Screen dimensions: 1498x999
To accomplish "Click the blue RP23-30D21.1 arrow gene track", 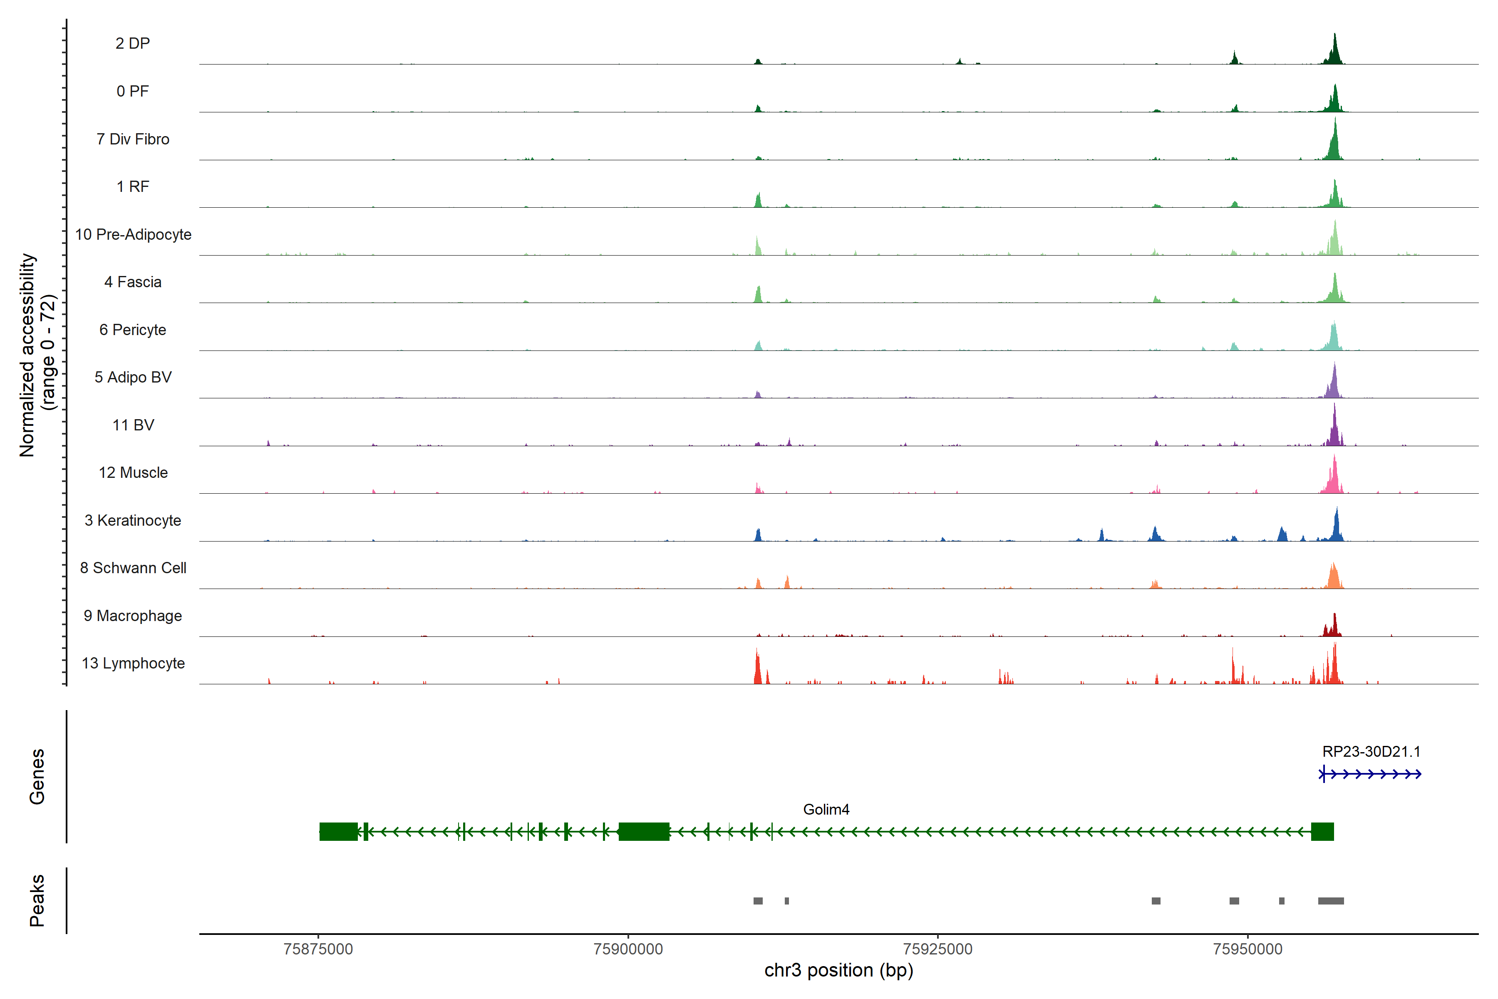I will tap(1369, 774).
